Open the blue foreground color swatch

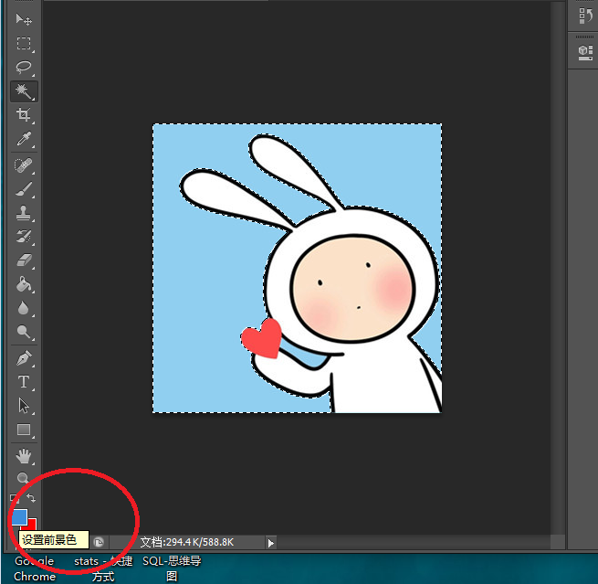click(x=19, y=516)
